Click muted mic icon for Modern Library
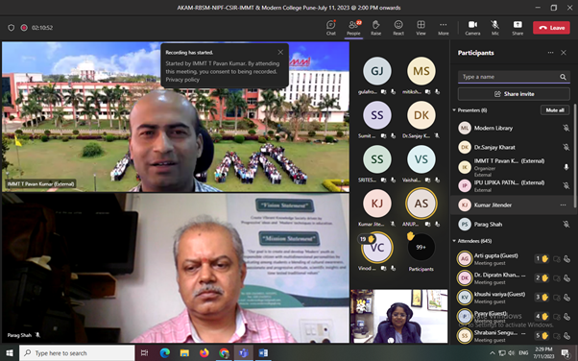 pyautogui.click(x=566, y=128)
